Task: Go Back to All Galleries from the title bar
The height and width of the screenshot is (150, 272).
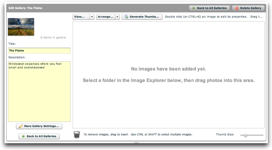Action: coord(209,8)
